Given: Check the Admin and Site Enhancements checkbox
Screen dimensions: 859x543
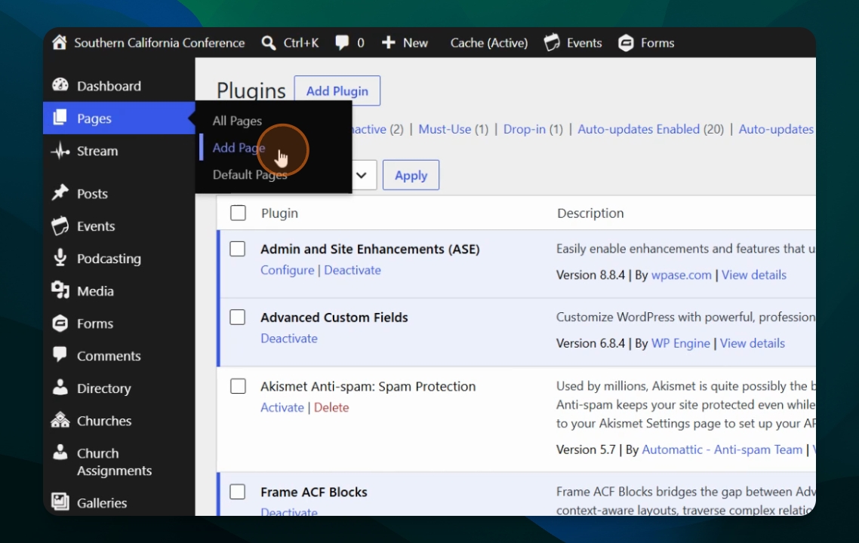Looking at the screenshot, I should coord(238,249).
